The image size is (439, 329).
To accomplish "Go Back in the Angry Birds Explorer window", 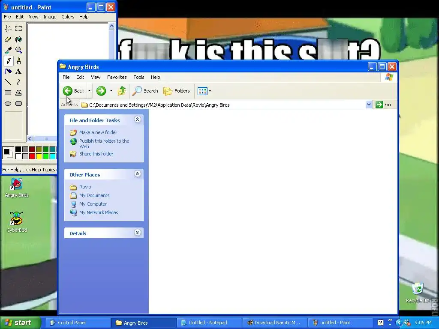I will tap(73, 91).
